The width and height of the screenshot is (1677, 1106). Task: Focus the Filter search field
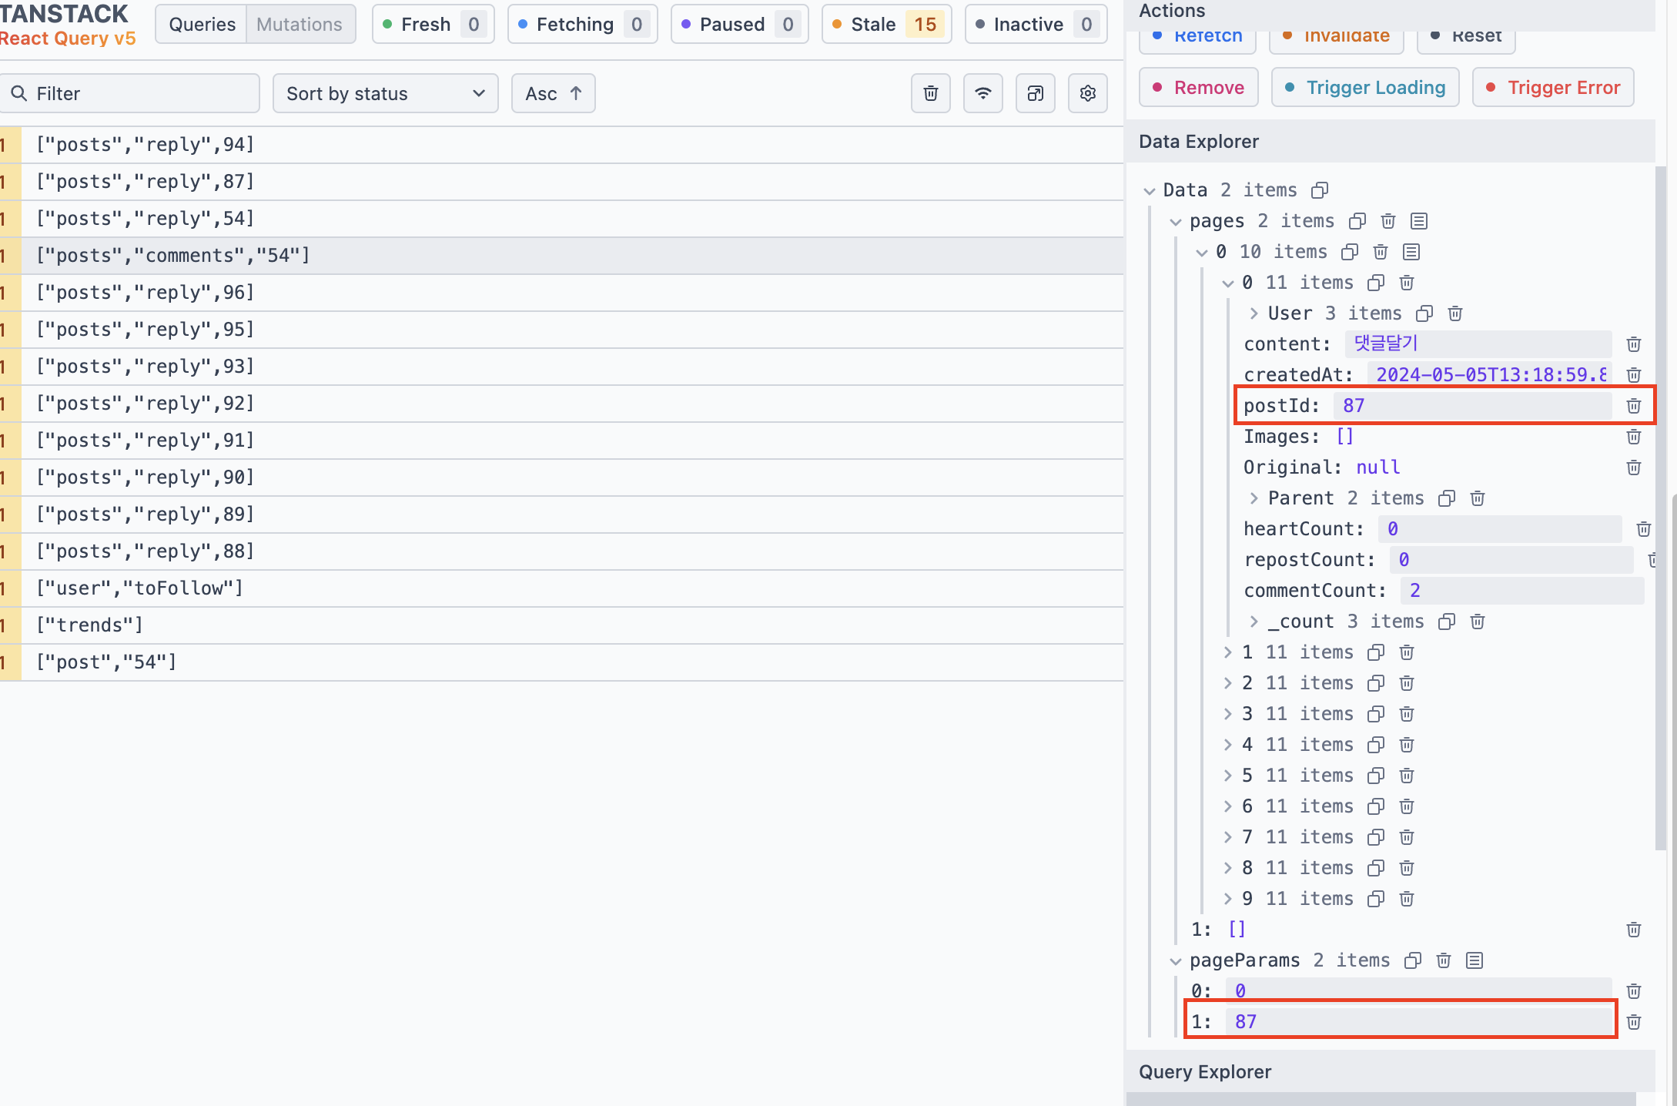(x=129, y=93)
